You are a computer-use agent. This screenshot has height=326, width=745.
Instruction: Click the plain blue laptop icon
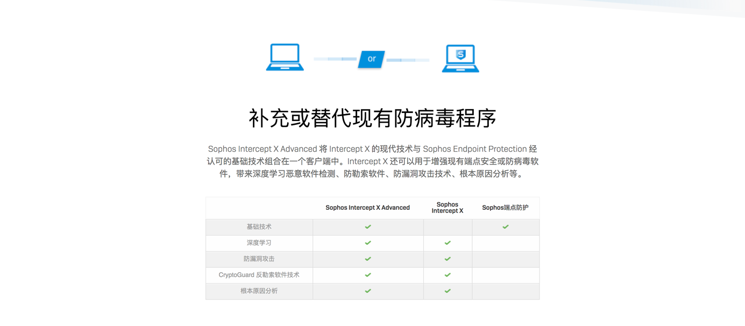[x=285, y=57]
